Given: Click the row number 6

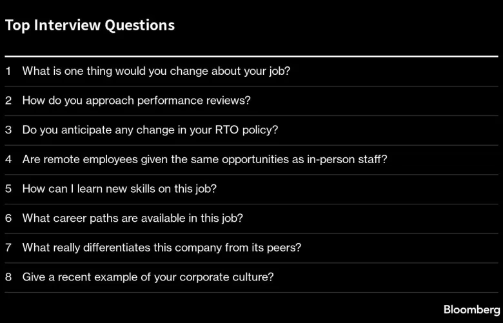Looking at the screenshot, I should pos(8,218).
